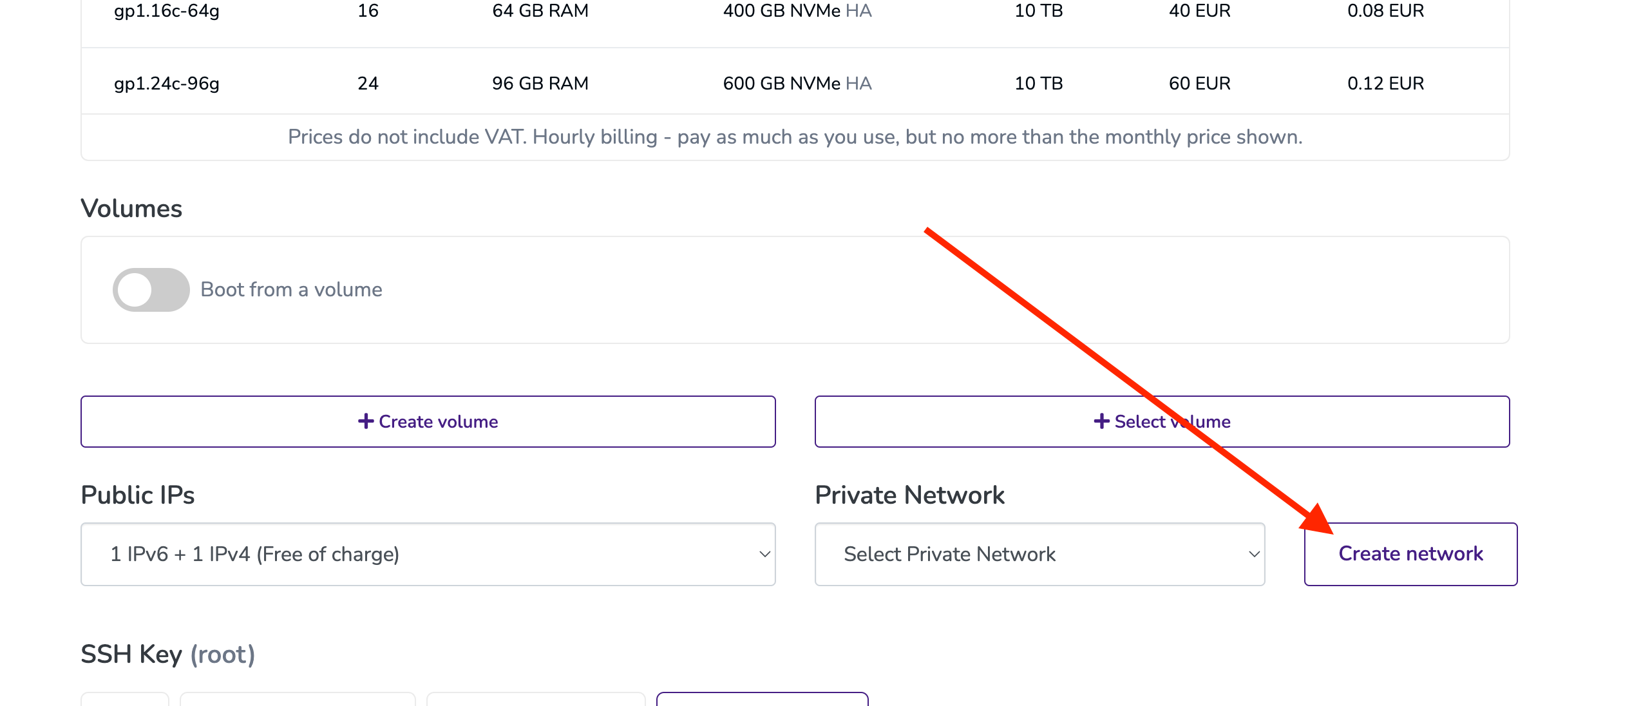Click the Public IPs dropdown chevron arrow
The image size is (1641, 706).
(764, 554)
